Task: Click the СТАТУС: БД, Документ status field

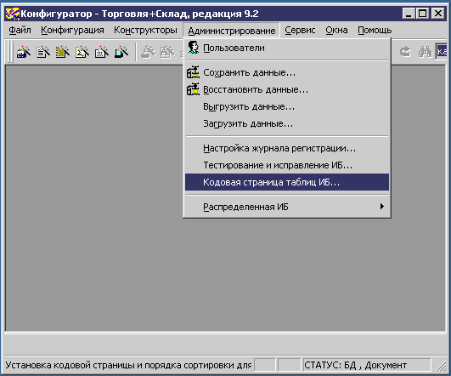Action: [x=367, y=365]
